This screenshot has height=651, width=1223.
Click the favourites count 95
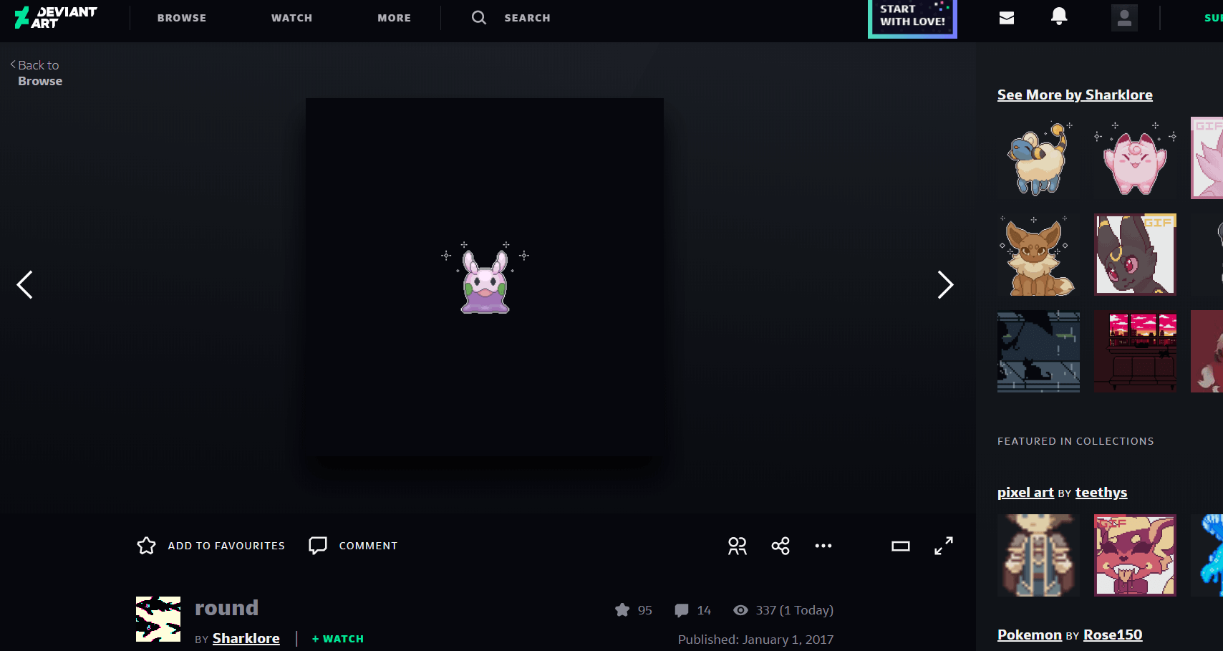[645, 610]
